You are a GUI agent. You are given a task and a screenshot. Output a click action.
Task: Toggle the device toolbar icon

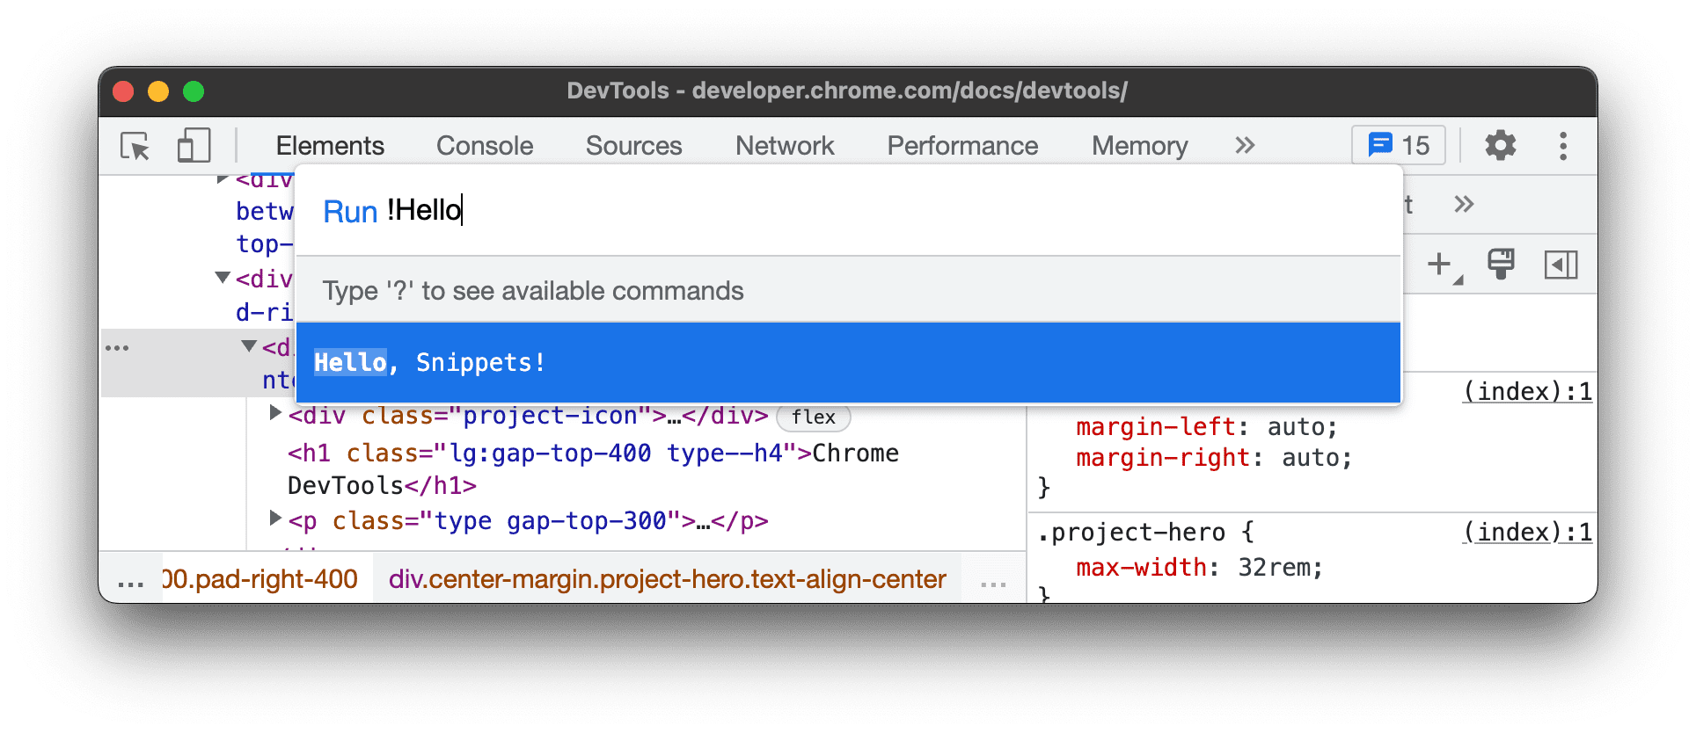[x=194, y=146]
